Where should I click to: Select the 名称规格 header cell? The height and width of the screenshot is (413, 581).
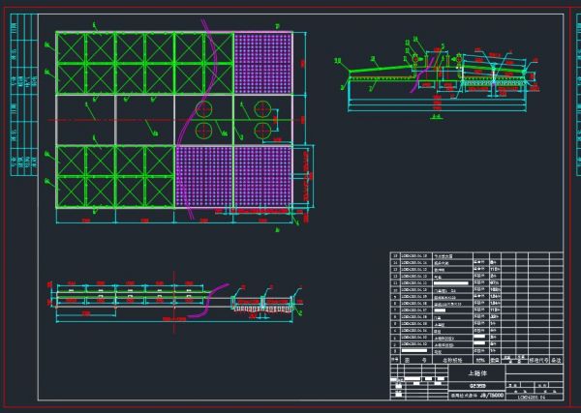tap(452, 360)
